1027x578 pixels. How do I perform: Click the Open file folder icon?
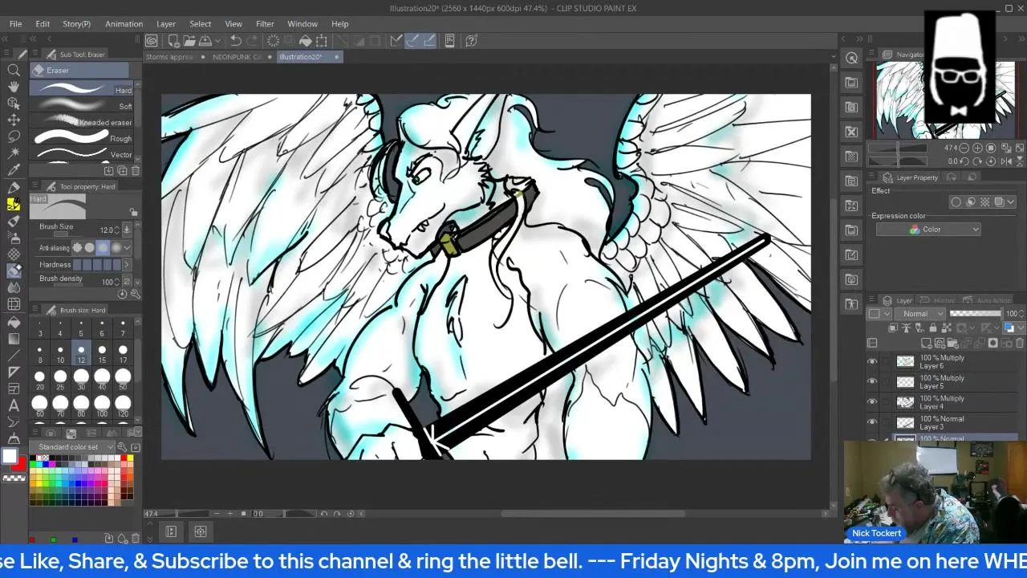[x=189, y=40]
